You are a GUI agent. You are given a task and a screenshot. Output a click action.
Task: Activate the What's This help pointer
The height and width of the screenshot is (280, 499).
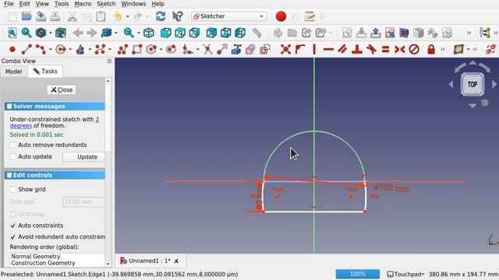tap(177, 16)
